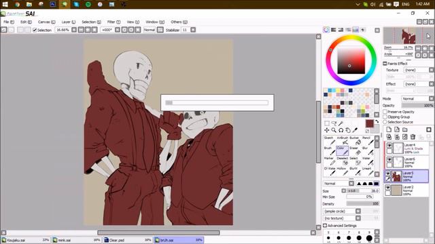Click the horizontal canvas scrollbar

pos(158,233)
